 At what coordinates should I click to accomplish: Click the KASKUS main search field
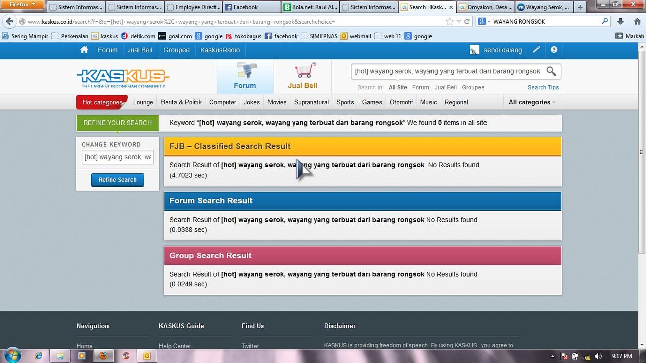tap(447, 71)
